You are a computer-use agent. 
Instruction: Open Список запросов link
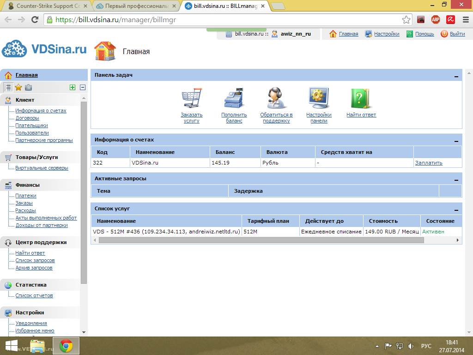35,261
